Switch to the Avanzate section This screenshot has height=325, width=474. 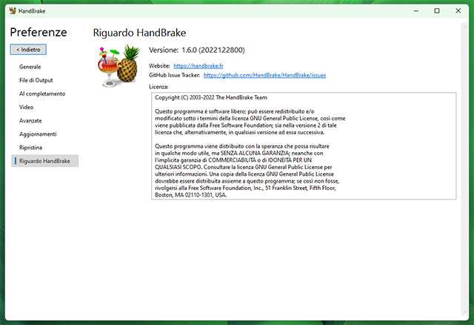30,120
